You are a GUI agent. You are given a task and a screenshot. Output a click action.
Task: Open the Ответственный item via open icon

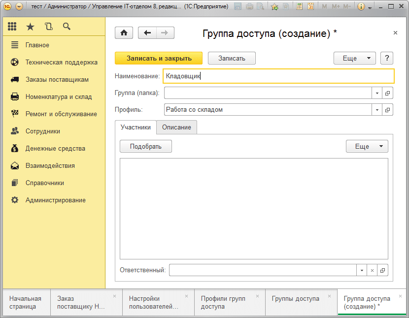pos(383,270)
